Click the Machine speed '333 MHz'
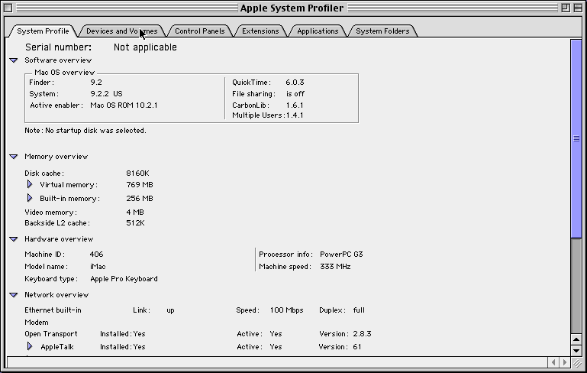 point(335,267)
